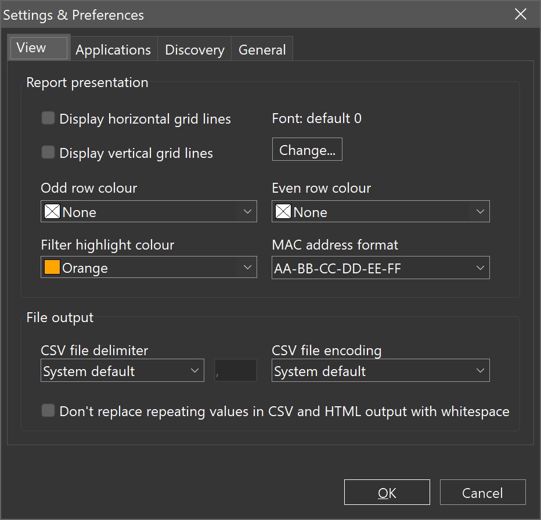
Task: Click the orange Filter highlight colour swatch
Action: click(52, 268)
